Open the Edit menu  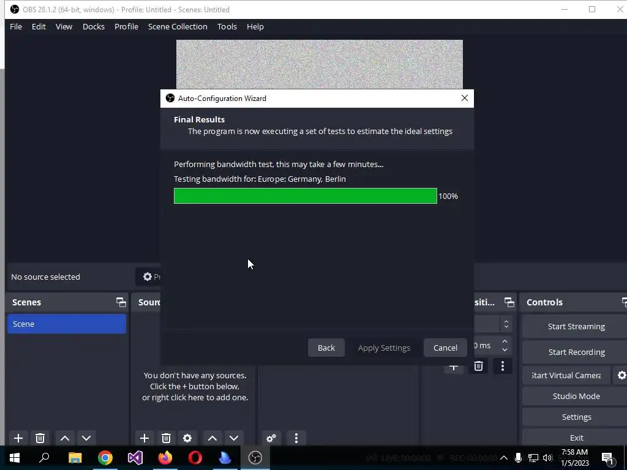(x=39, y=26)
